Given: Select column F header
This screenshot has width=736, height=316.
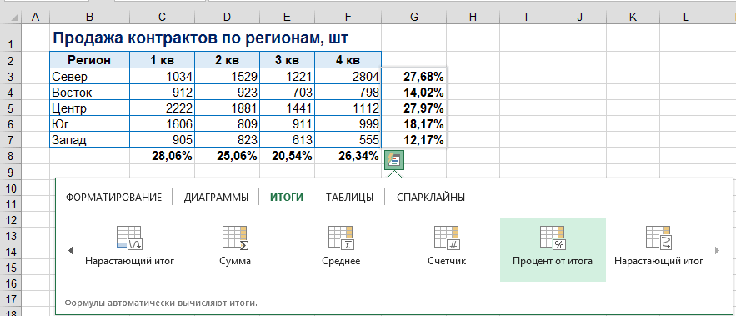Looking at the screenshot, I should [348, 17].
